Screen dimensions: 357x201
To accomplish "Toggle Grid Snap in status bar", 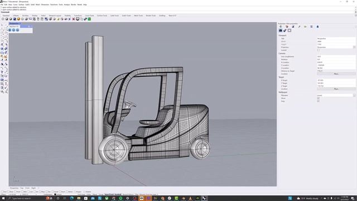I will pyautogui.click(x=81, y=194).
